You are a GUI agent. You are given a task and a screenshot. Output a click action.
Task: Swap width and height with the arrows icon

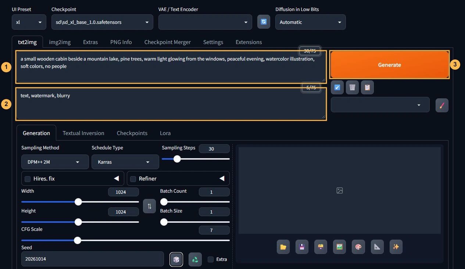(x=149, y=206)
